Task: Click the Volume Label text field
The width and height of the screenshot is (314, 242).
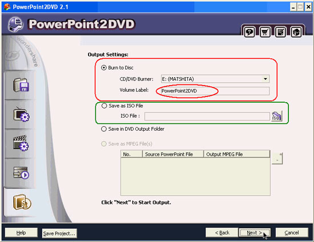Action: (x=215, y=91)
